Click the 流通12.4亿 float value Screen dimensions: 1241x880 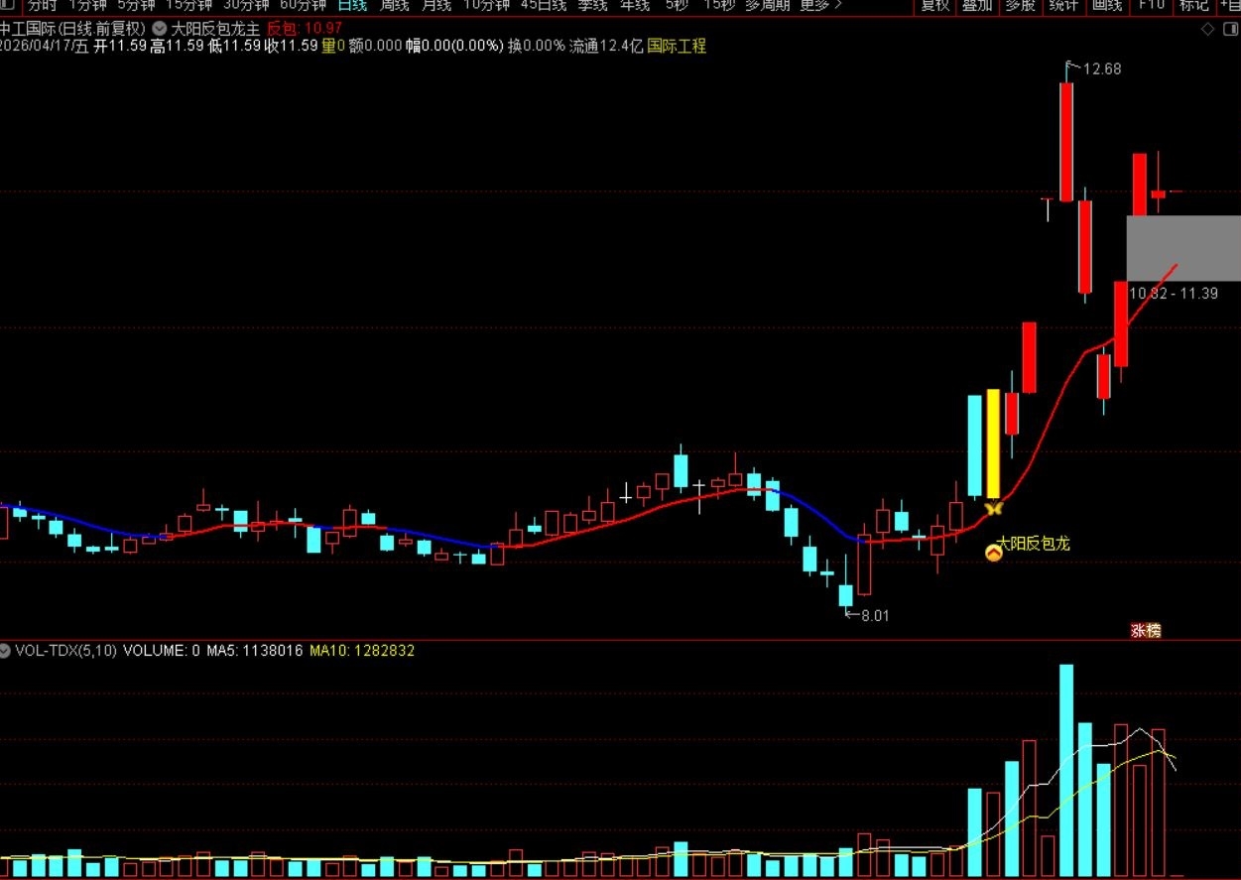606,46
